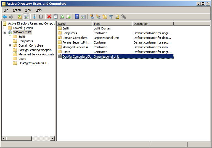The width and height of the screenshot is (212, 148).
Task: Click Add to group toolbar icon
Action: pyautogui.click(x=124, y=17)
